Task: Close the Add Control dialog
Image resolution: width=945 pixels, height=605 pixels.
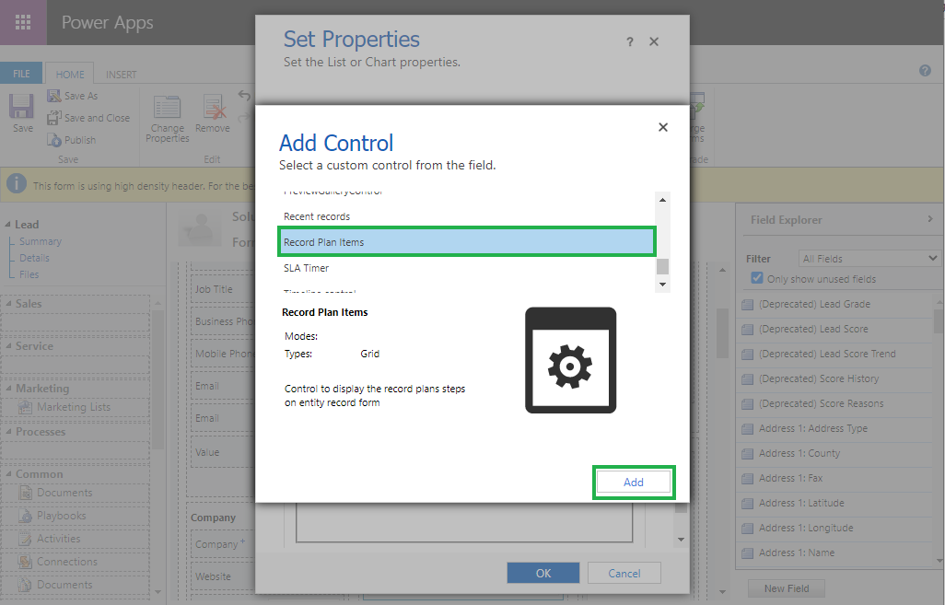Action: click(662, 128)
